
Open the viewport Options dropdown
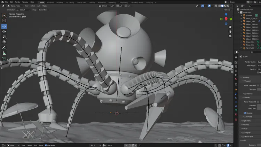point(228,10)
